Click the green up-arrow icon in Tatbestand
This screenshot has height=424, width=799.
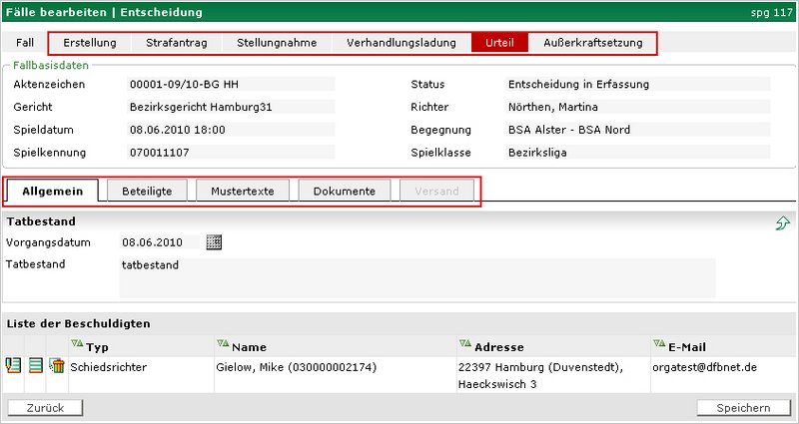coord(782,224)
